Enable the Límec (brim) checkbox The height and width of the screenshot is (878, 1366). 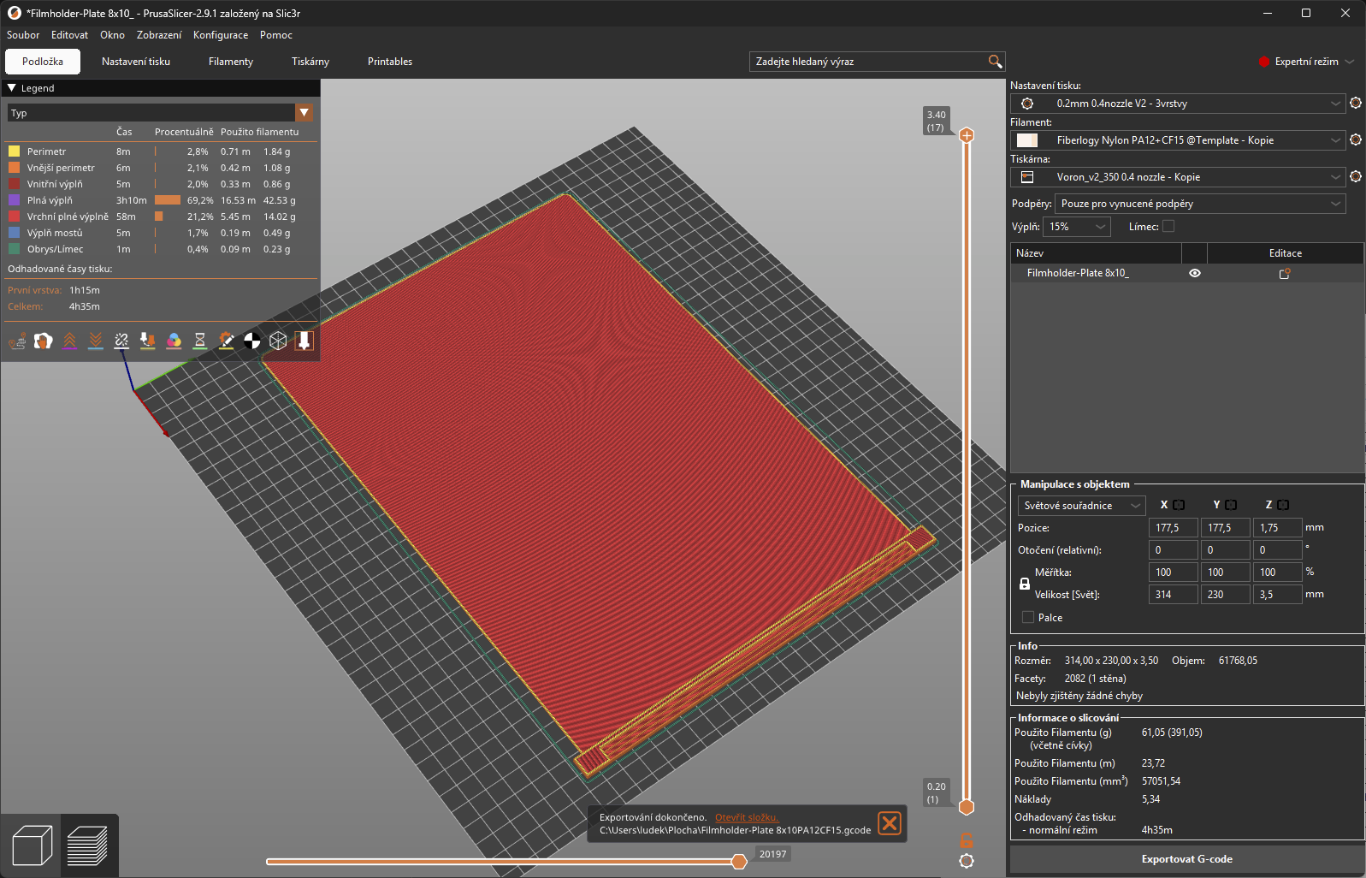coord(1168,227)
